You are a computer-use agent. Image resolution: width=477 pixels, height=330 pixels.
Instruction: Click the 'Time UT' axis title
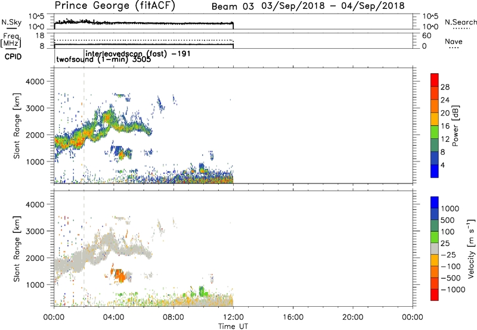tap(233, 326)
